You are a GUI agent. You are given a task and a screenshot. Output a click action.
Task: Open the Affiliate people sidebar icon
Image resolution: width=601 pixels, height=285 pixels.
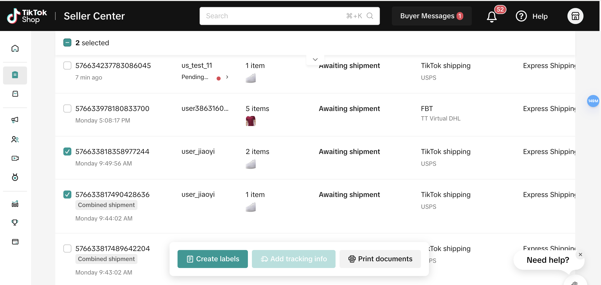click(15, 139)
